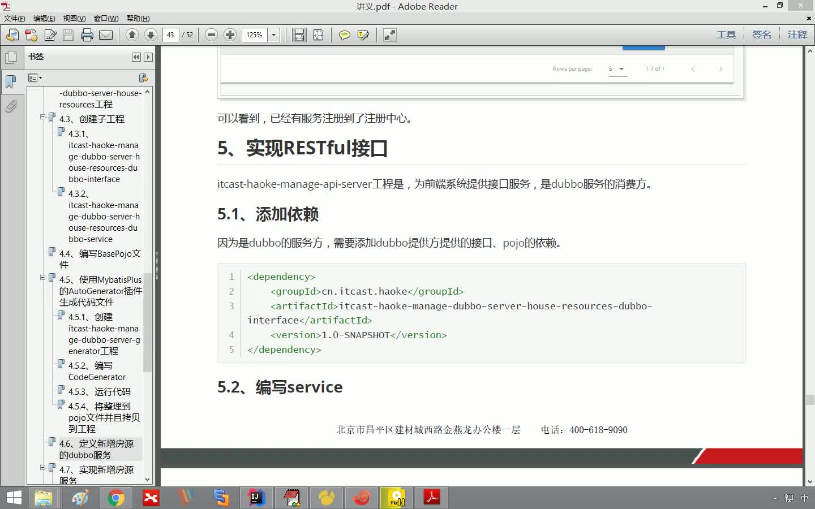Image resolution: width=815 pixels, height=509 pixels.
Task: Toggle fit-width scrolling mode icon
Action: [299, 35]
